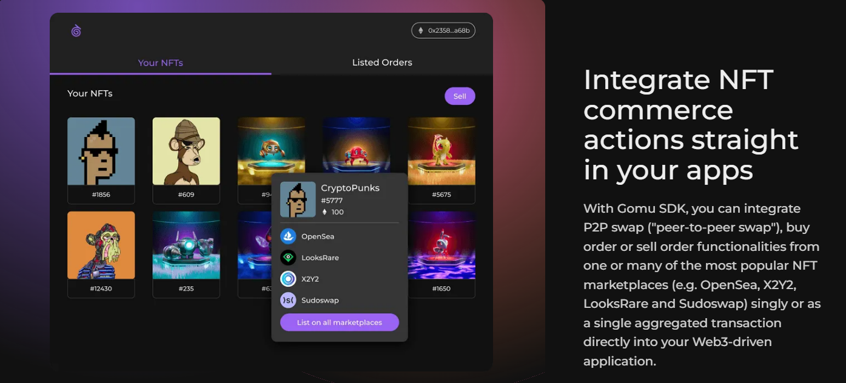
Task: Click the Ethereum icon in wallet badge
Action: click(420, 30)
